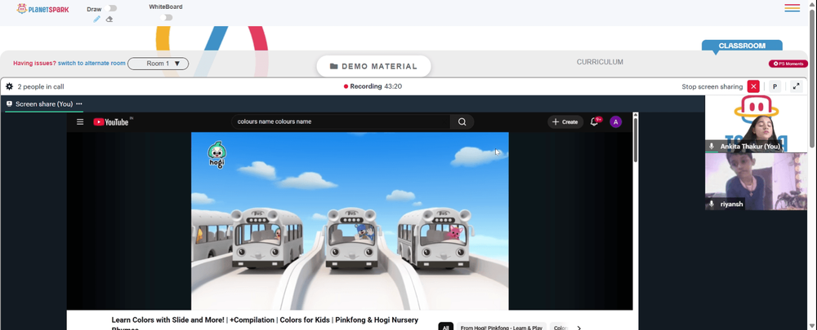Click Ankita Thakur microphone icon
The width and height of the screenshot is (817, 330).
coord(712,147)
